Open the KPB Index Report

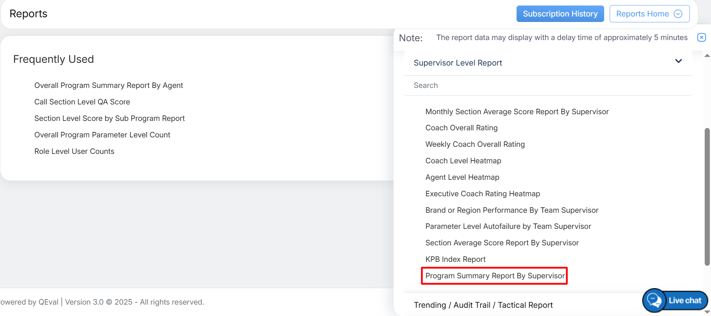click(x=455, y=259)
